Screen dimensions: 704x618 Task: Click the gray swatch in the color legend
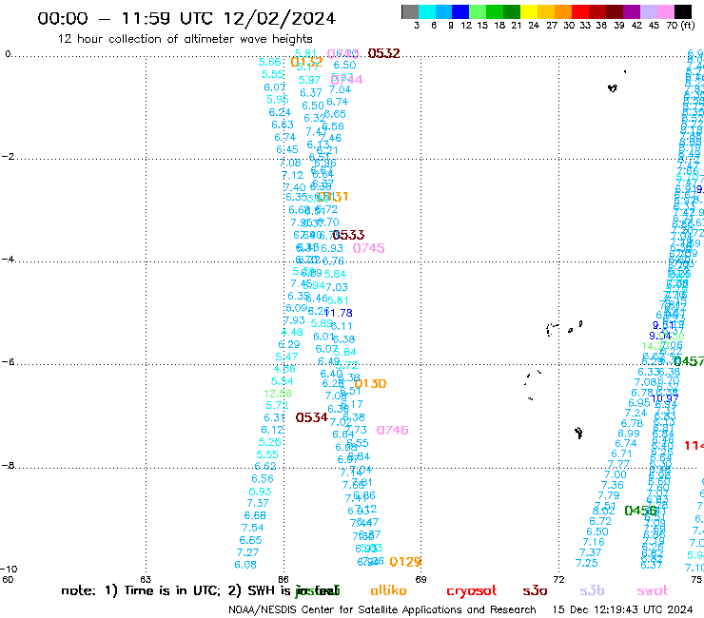410,11
